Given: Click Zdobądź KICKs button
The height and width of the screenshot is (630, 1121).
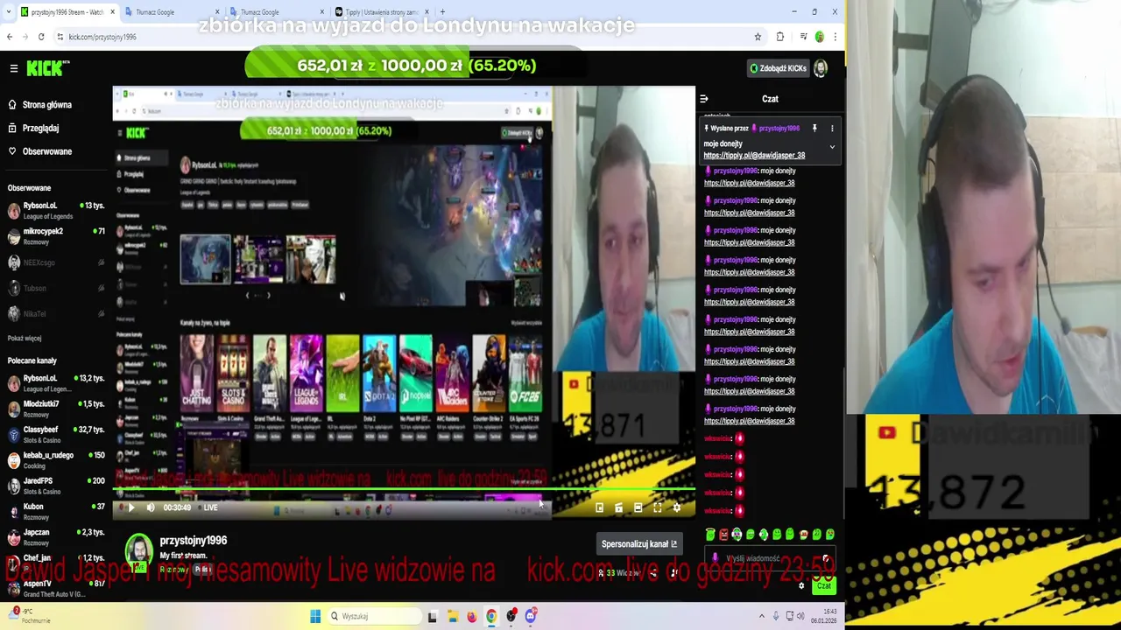Looking at the screenshot, I should pyautogui.click(x=778, y=68).
